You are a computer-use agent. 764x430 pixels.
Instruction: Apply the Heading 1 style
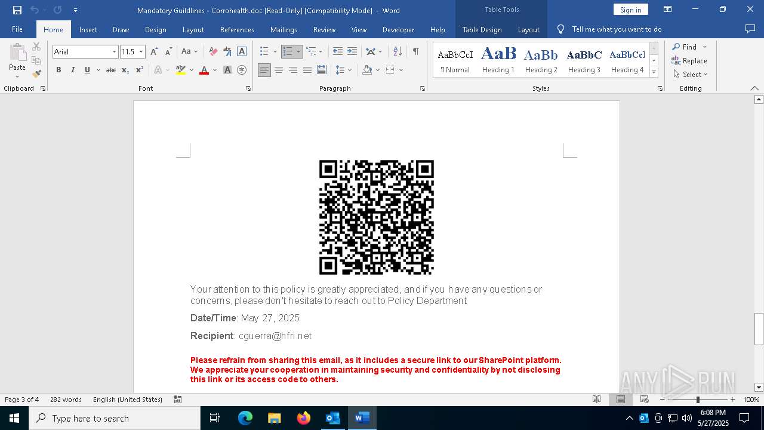click(498, 60)
